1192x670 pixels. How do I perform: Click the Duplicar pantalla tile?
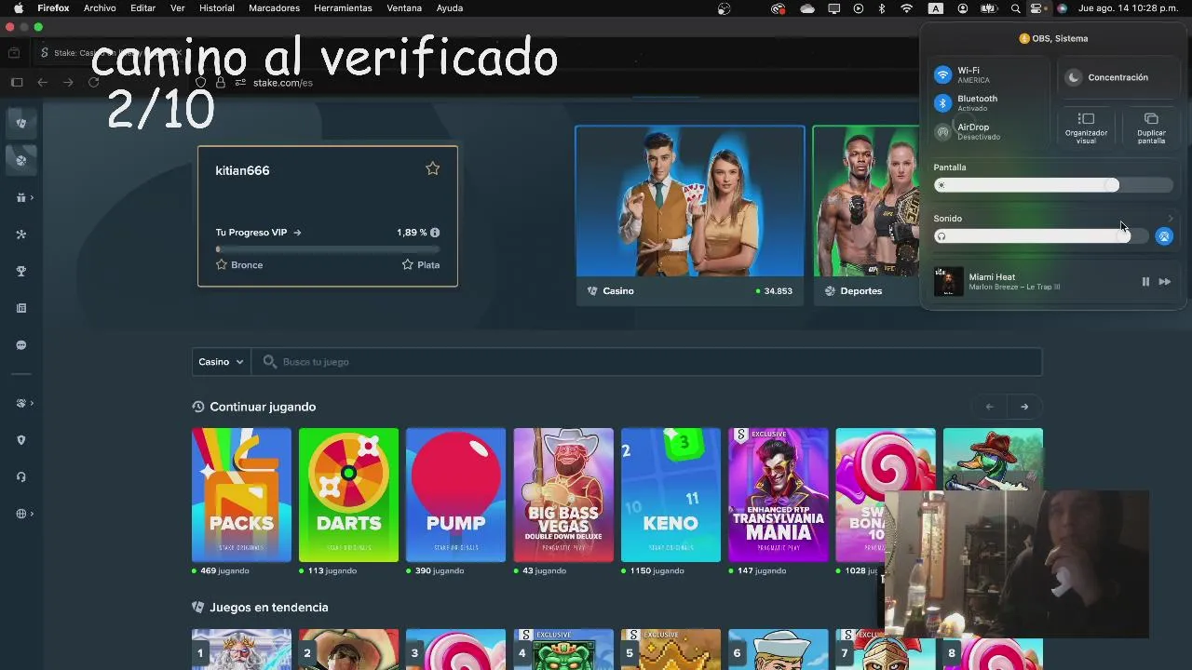pyautogui.click(x=1151, y=127)
